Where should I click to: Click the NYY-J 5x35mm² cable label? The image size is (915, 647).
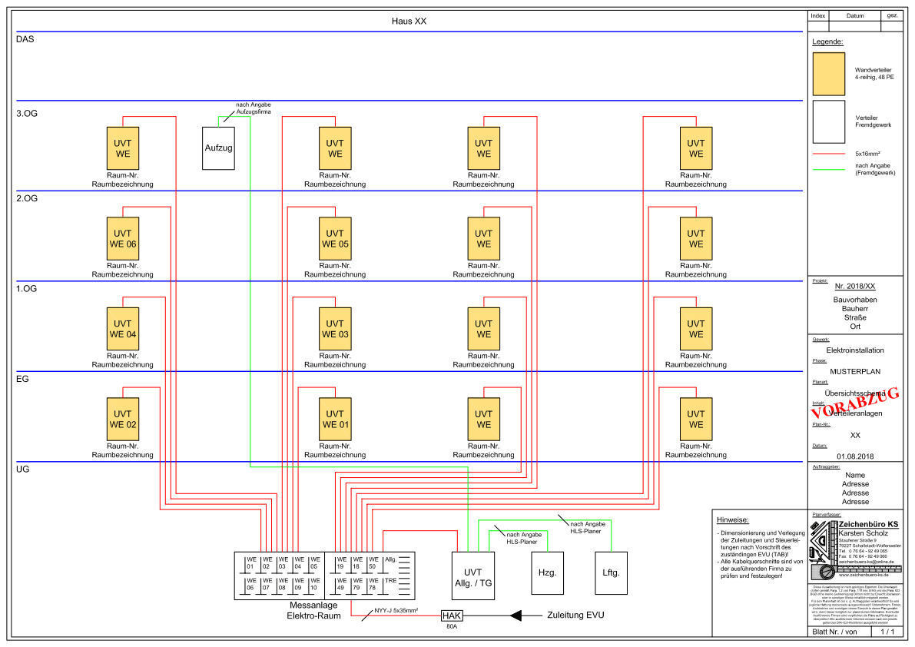pyautogui.click(x=396, y=611)
